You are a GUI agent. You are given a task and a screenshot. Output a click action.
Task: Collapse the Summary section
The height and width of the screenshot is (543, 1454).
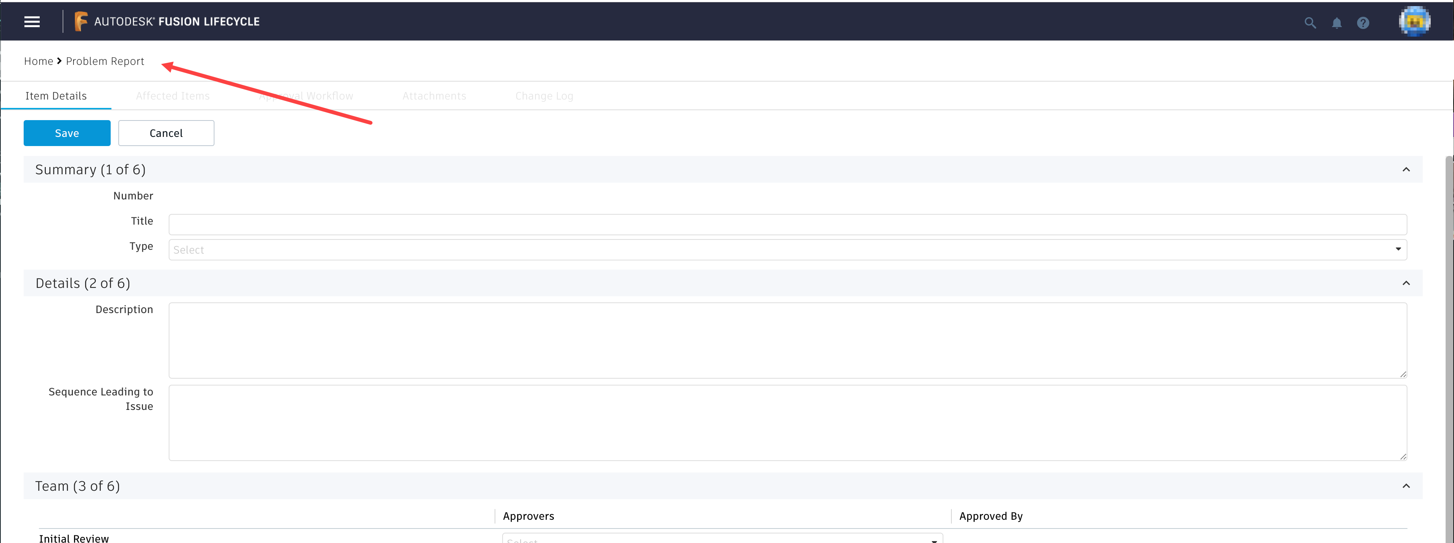[x=1407, y=169]
